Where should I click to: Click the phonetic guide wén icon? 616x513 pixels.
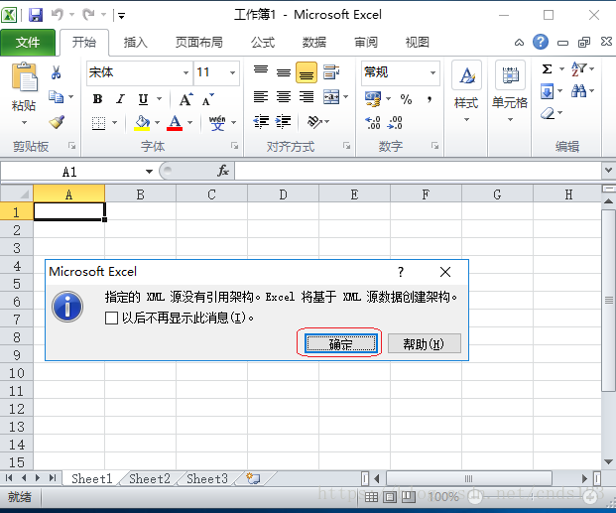tap(217, 123)
